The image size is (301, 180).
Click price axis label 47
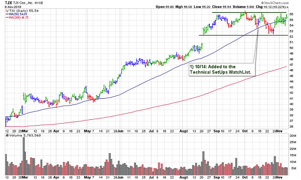[x=291, y=64]
